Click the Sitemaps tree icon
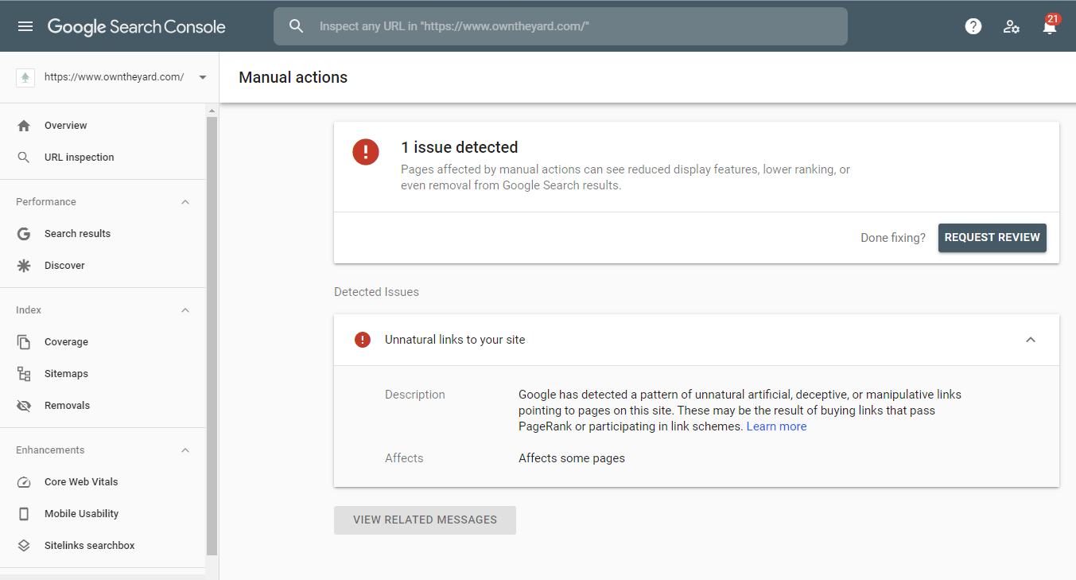 click(24, 374)
